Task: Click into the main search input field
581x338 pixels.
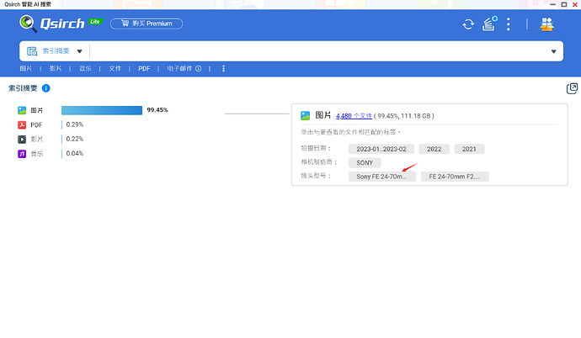Action: 318,51
